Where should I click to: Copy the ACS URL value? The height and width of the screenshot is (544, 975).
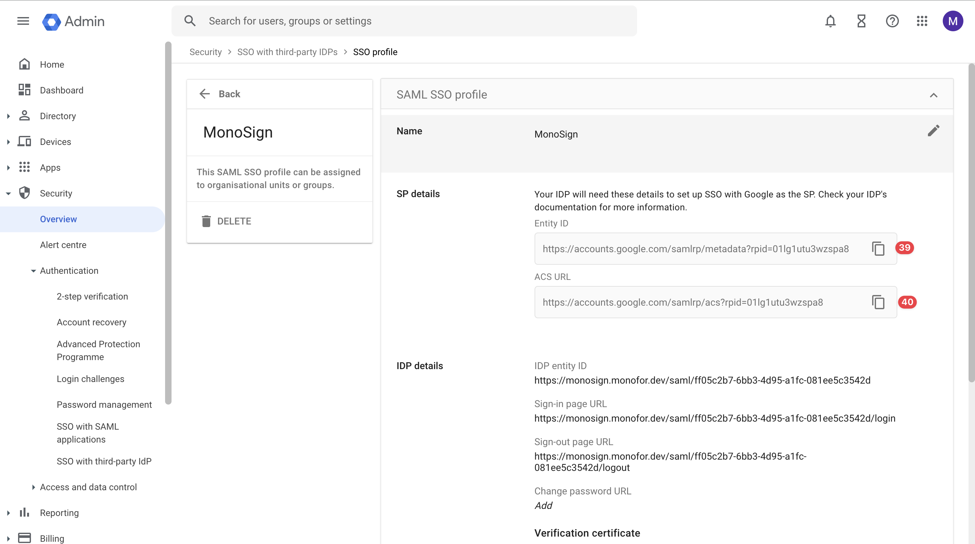878,302
